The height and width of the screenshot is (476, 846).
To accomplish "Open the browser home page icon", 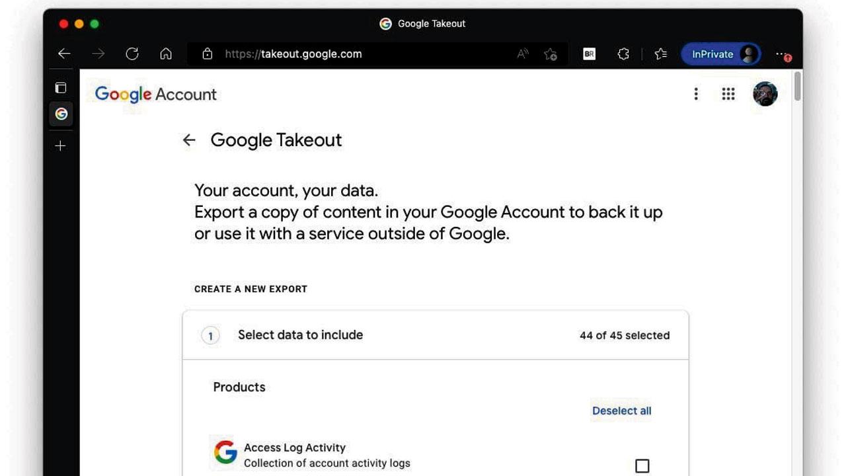I will tap(166, 54).
